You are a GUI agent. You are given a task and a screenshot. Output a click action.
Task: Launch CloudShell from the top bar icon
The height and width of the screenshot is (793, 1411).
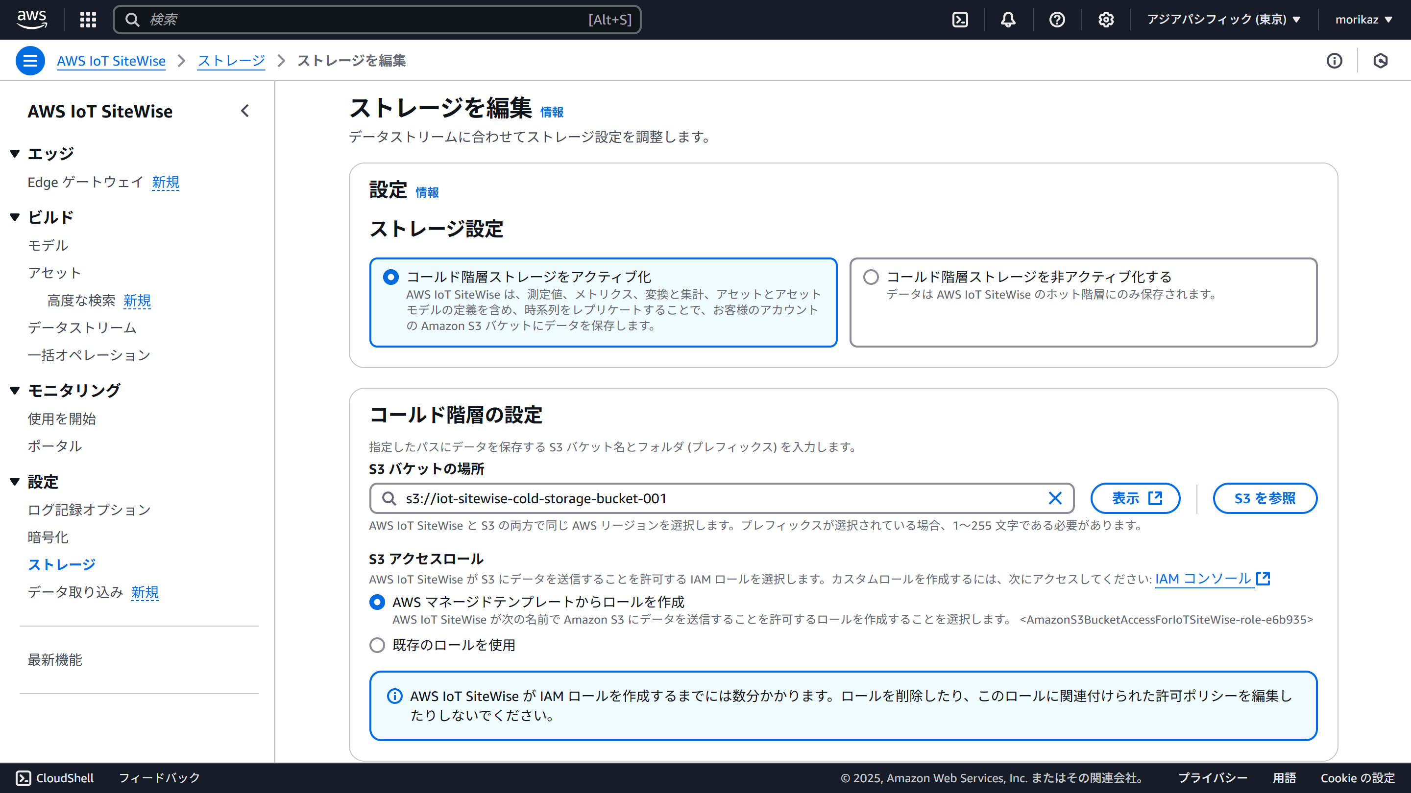tap(960, 20)
